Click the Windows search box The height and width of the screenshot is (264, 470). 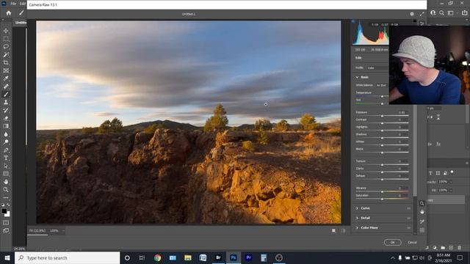[x=67, y=257]
